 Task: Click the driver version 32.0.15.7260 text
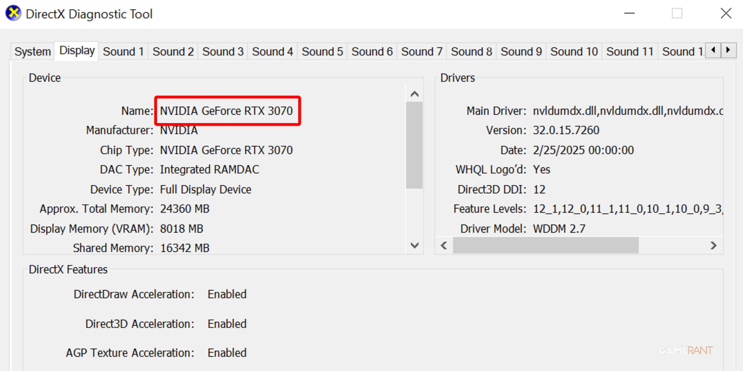(x=566, y=130)
